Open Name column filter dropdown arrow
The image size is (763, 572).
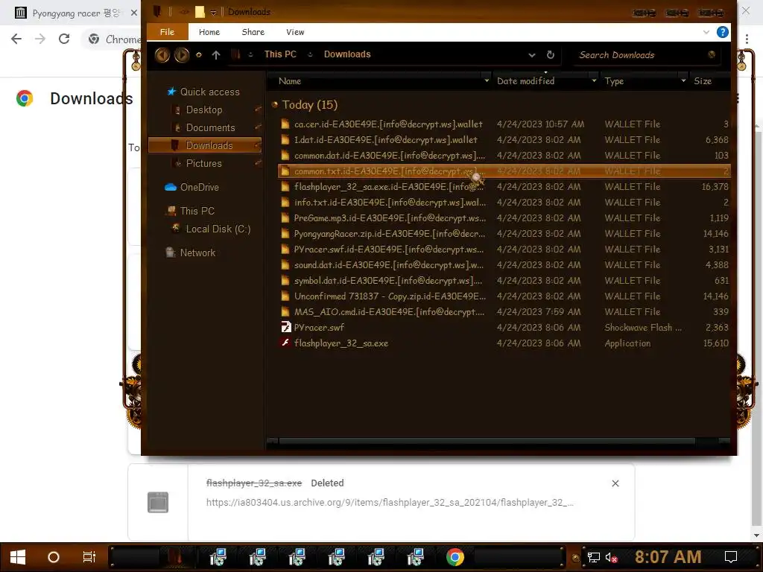tap(486, 80)
